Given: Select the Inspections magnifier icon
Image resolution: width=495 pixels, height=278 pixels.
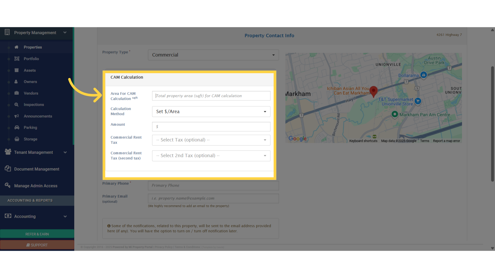Looking at the screenshot, I should [x=16, y=105].
